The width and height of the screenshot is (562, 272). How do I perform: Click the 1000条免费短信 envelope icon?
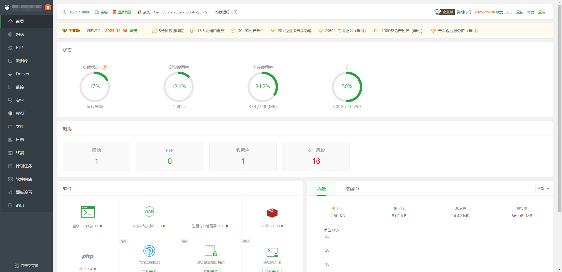pyautogui.click(x=377, y=30)
